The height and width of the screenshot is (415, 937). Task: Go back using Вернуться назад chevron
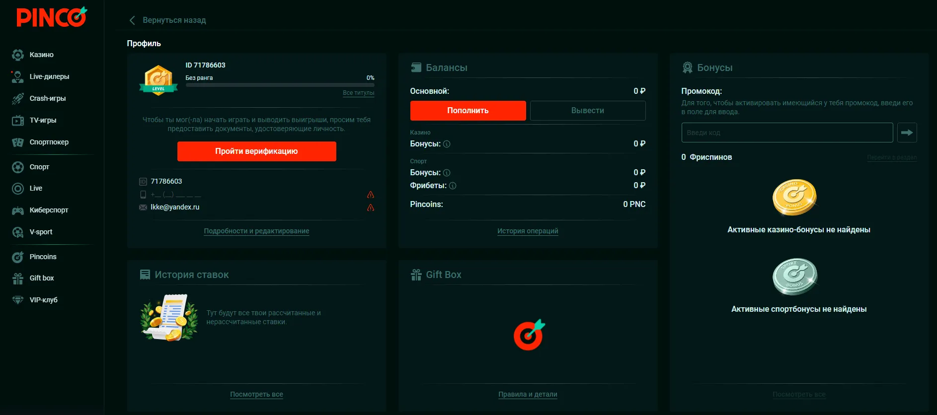(x=132, y=20)
